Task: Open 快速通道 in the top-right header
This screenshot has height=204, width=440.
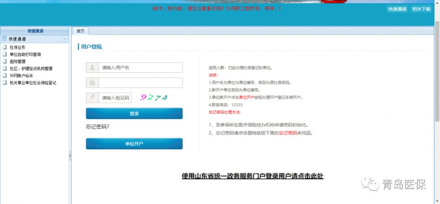Action: [x=397, y=9]
